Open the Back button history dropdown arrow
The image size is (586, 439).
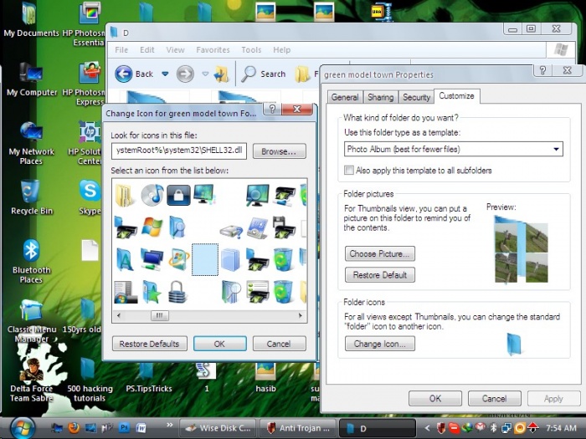[x=165, y=74]
